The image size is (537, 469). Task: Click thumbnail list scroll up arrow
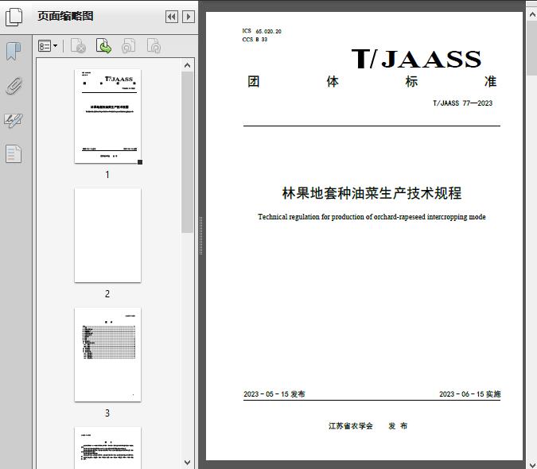point(187,65)
